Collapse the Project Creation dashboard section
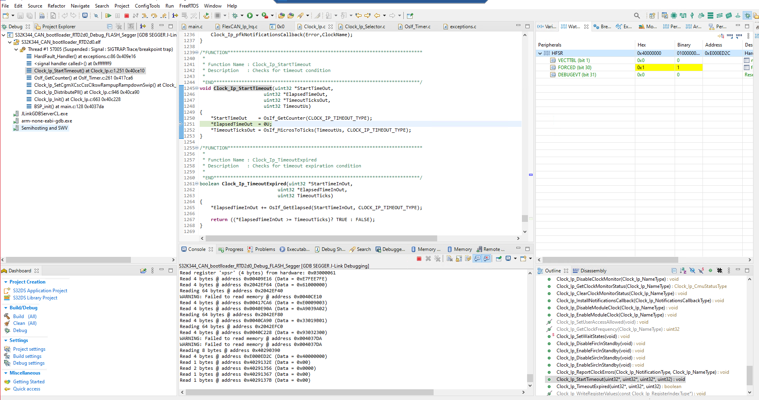The width and height of the screenshot is (759, 400). (6, 282)
